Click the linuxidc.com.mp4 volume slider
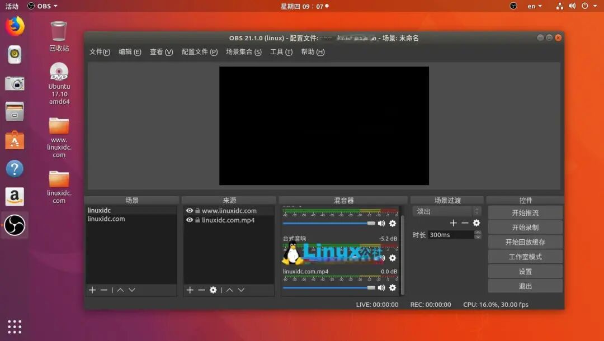 click(x=329, y=287)
